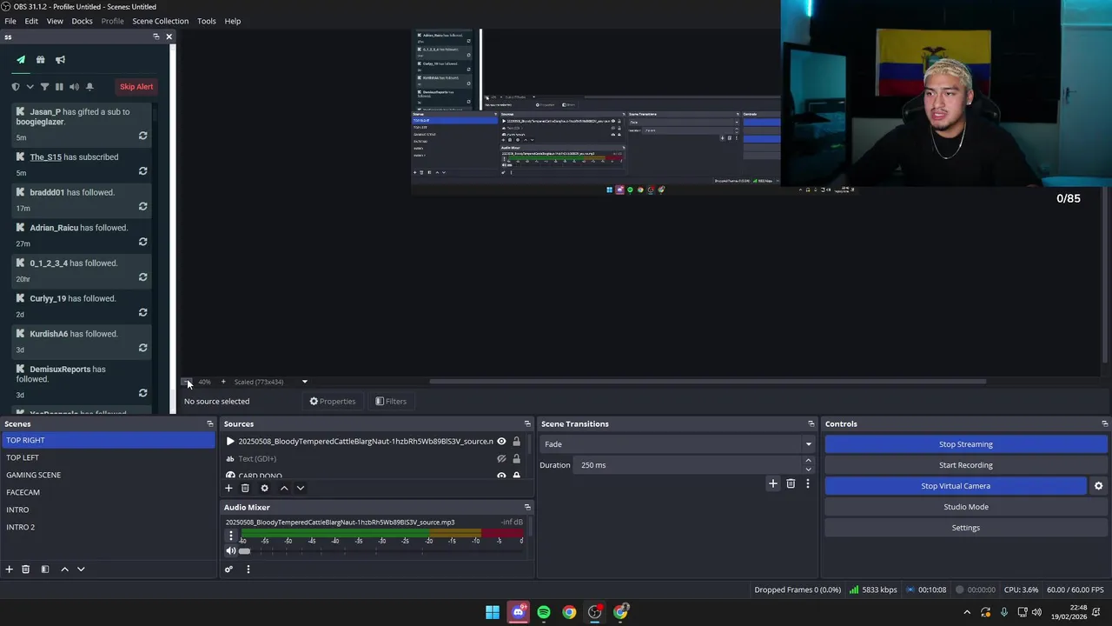
Task: Move scene down in Scenes list
Action: 81,569
